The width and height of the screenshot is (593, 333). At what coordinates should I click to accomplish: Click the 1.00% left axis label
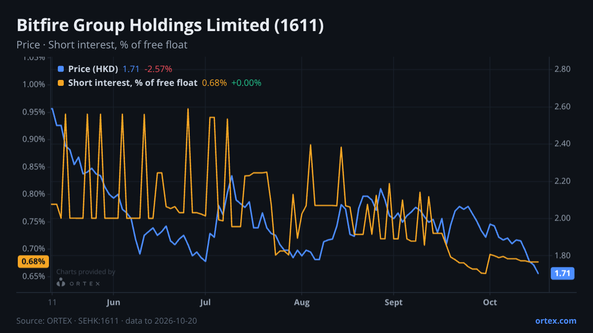(x=34, y=84)
